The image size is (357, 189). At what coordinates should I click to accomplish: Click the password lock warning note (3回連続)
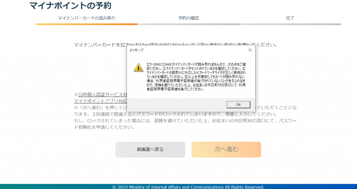click(174, 114)
